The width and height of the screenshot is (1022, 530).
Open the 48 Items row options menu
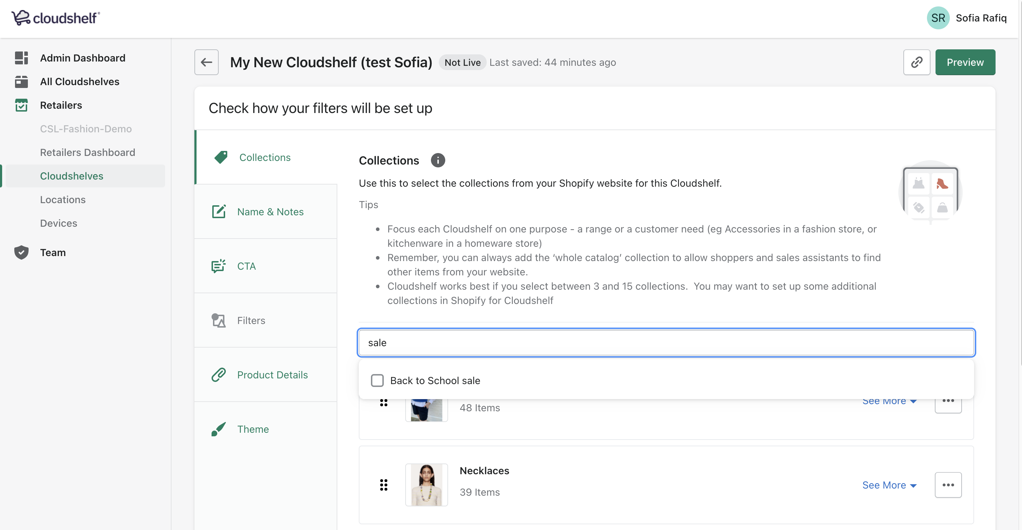coord(948,406)
